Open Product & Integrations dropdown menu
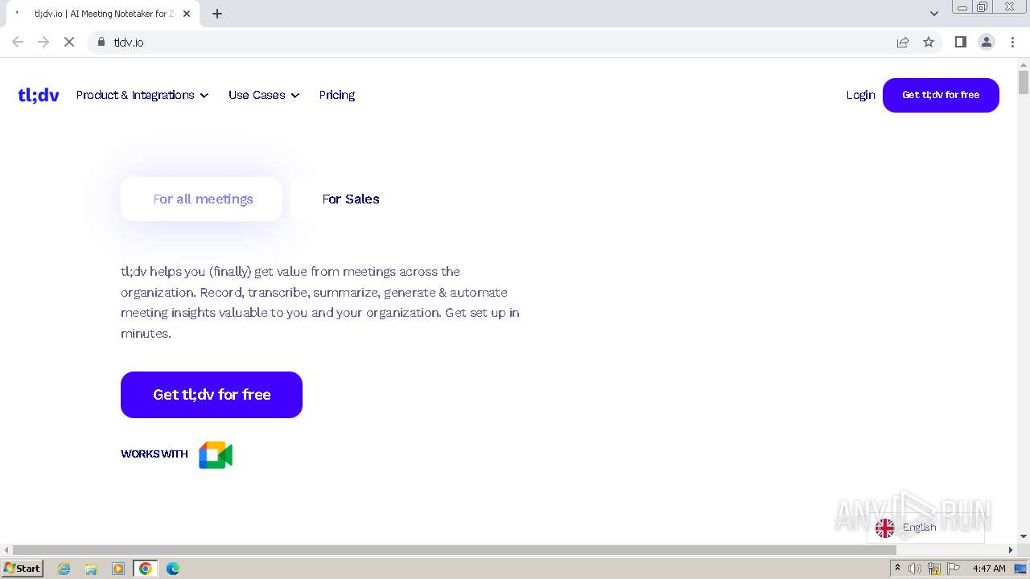1030x579 pixels. tap(142, 95)
